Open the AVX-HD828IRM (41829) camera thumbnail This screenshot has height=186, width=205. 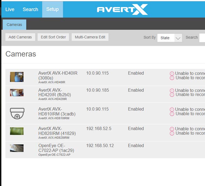click(x=17, y=131)
